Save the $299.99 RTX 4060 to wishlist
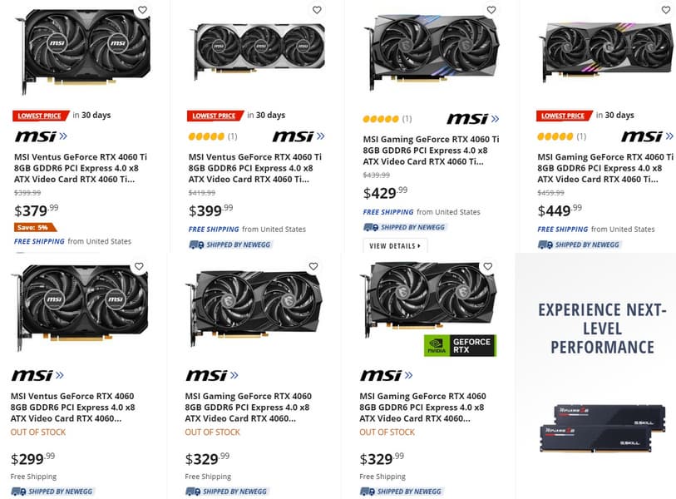 139,267
